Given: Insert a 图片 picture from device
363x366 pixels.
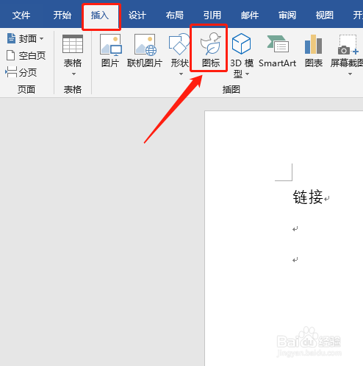Looking at the screenshot, I should pyautogui.click(x=110, y=51).
